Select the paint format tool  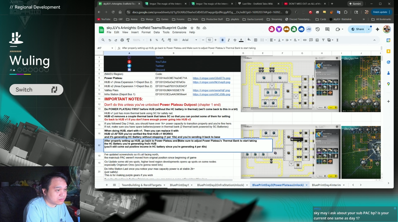point(128,40)
